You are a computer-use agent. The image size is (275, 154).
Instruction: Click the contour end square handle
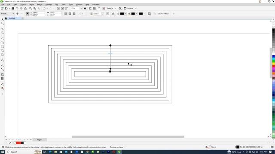point(110,71)
